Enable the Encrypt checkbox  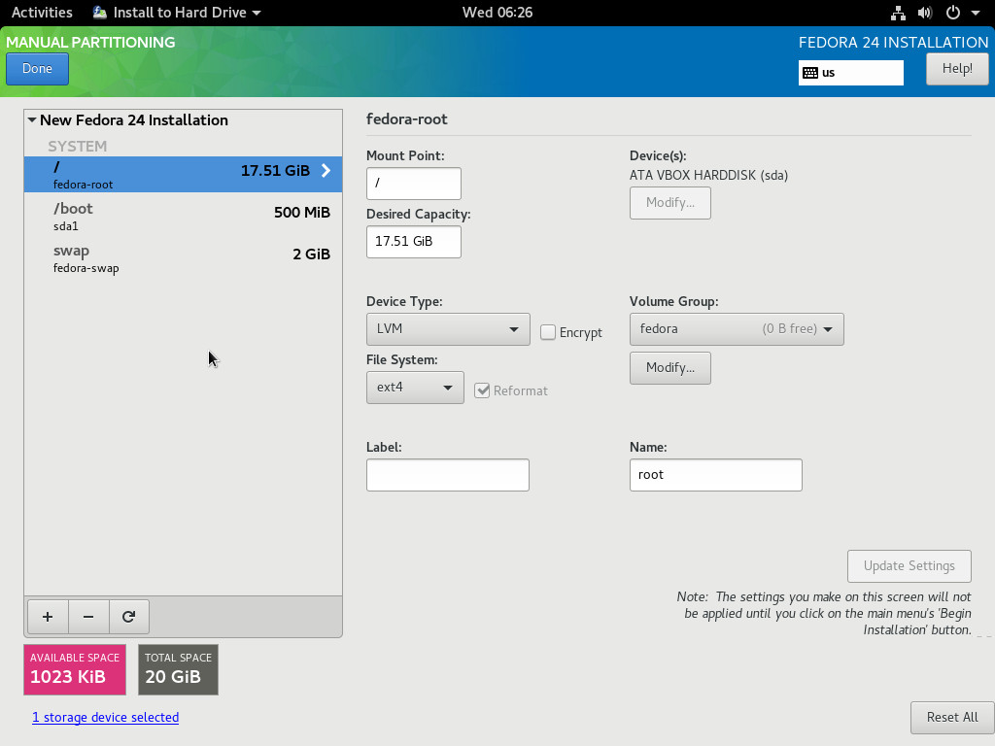[x=548, y=332]
